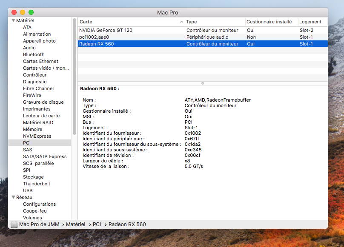The width and height of the screenshot is (344, 247).
Task: Select Thunderbolt in the sidebar
Action: [37, 184]
